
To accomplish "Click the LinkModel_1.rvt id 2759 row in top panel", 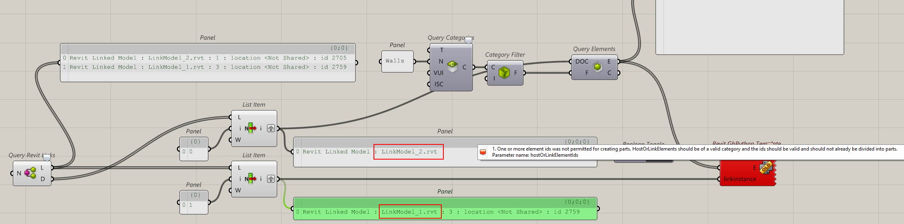I will click(x=208, y=67).
